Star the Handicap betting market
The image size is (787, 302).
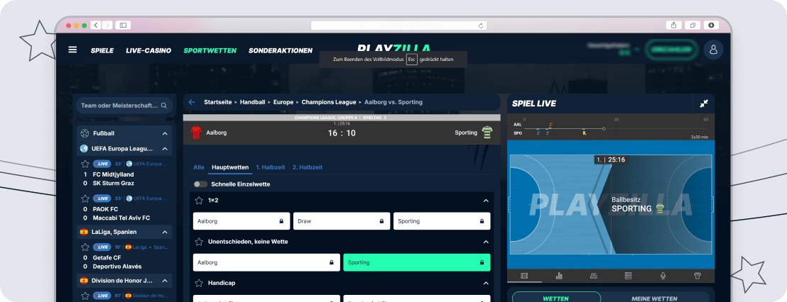199,283
